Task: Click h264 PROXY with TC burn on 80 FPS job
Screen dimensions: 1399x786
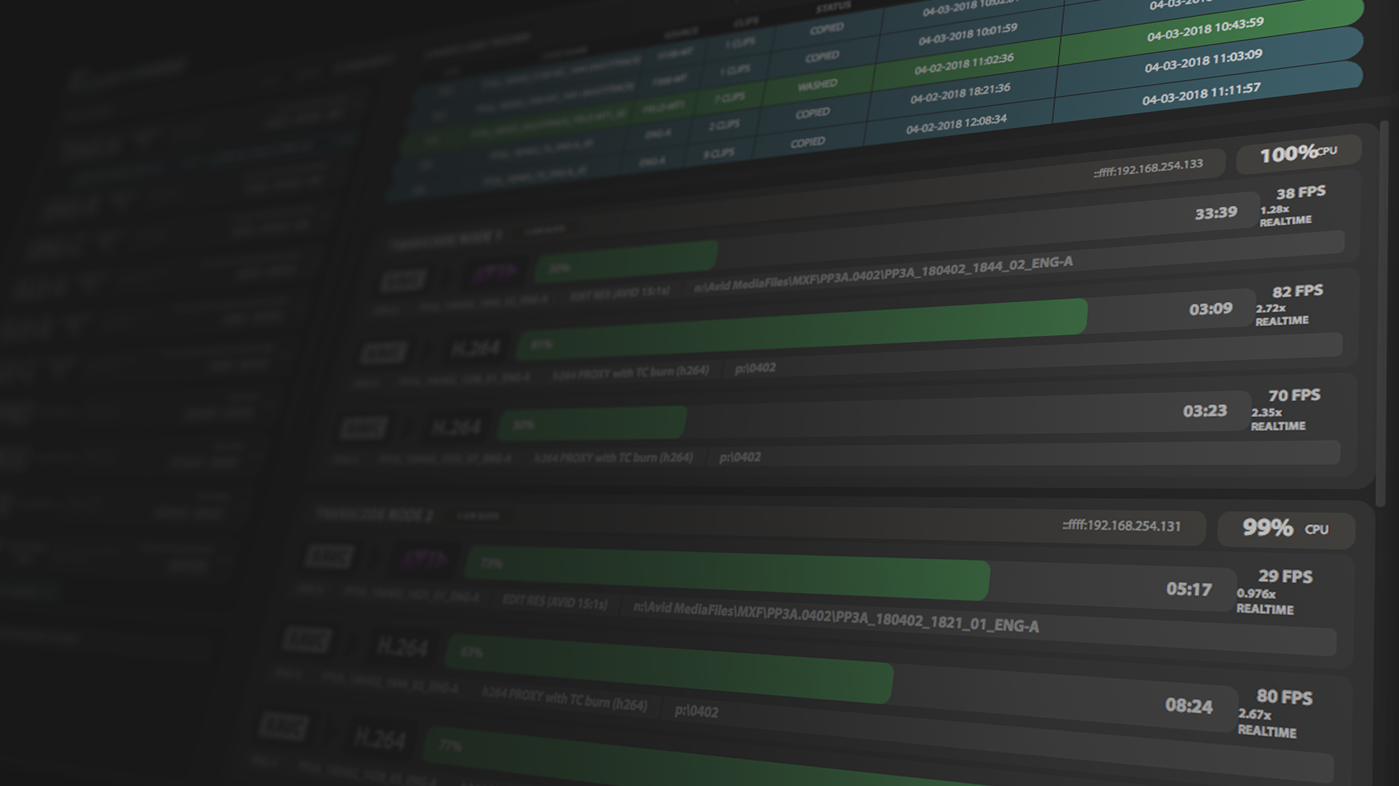Action: (x=564, y=699)
